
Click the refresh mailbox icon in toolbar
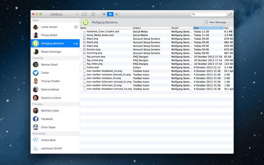(84, 14)
